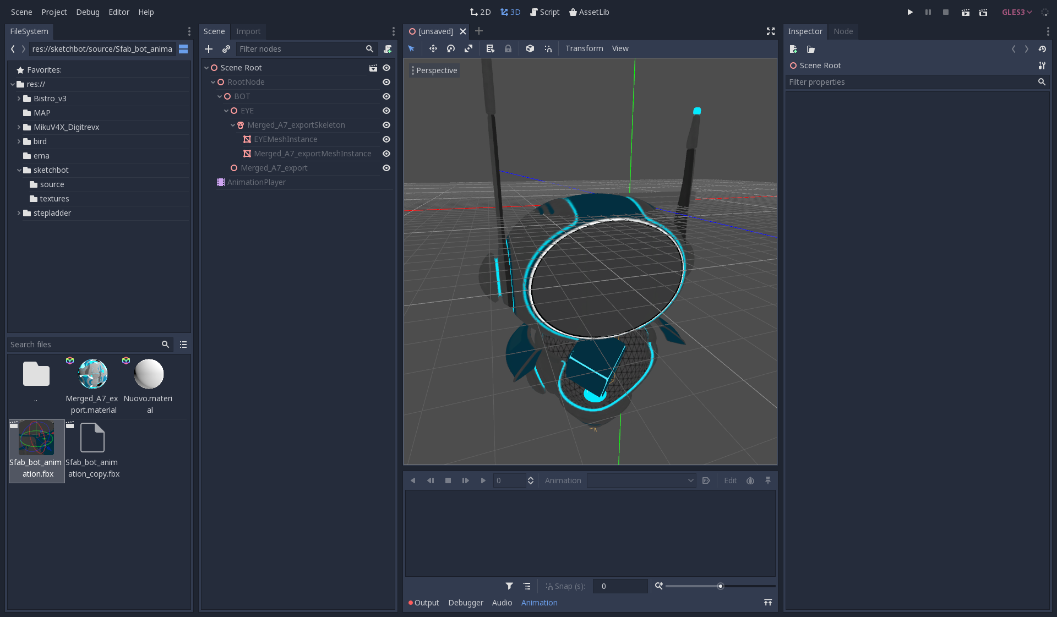This screenshot has height=617, width=1057.
Task: Instantiate a child scene with the chain icon
Action: click(226, 49)
